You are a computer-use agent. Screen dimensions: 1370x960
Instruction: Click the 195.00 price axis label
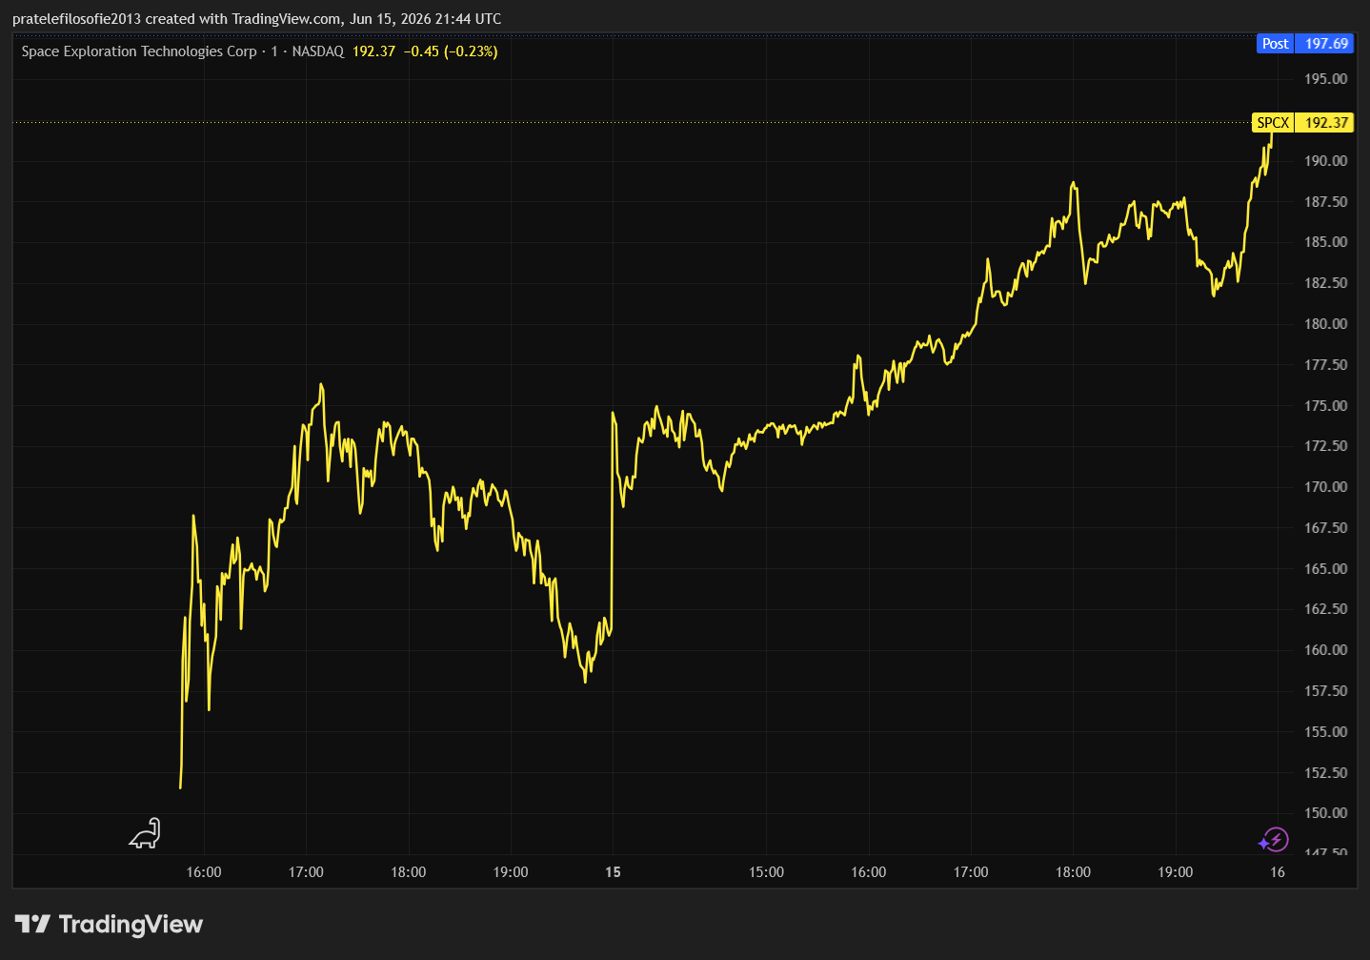coord(1326,79)
